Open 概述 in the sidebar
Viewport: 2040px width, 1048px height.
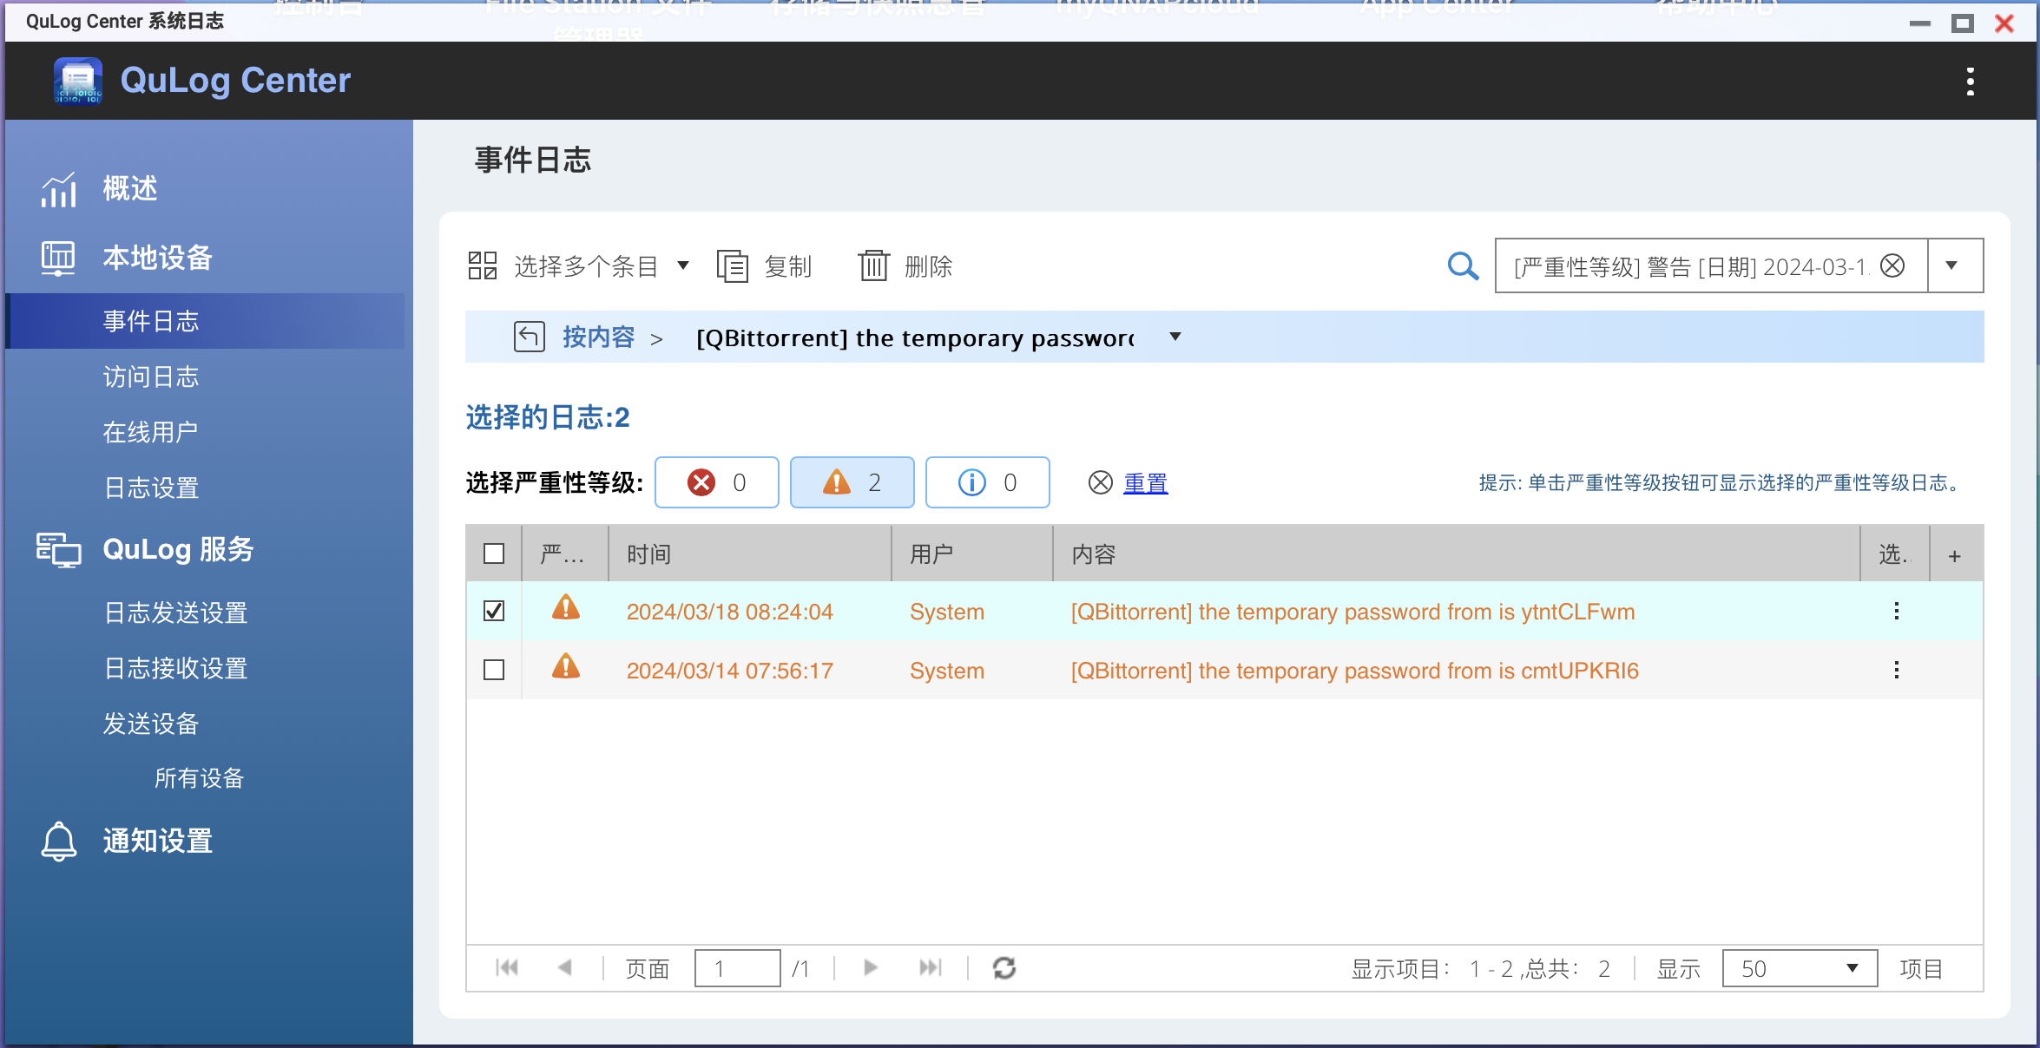[x=129, y=188]
